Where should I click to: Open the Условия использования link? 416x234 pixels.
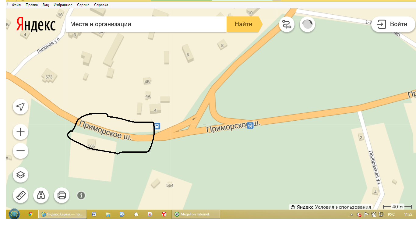pos(343,207)
